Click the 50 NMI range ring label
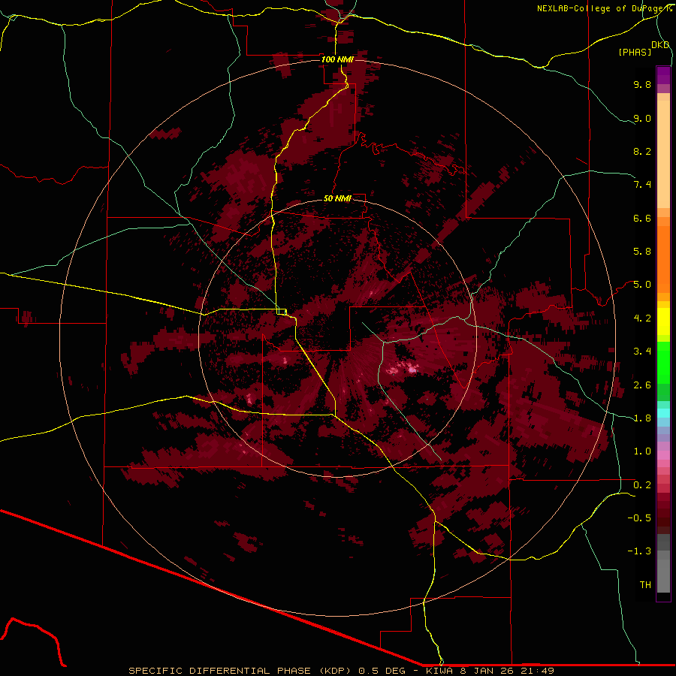 [337, 198]
